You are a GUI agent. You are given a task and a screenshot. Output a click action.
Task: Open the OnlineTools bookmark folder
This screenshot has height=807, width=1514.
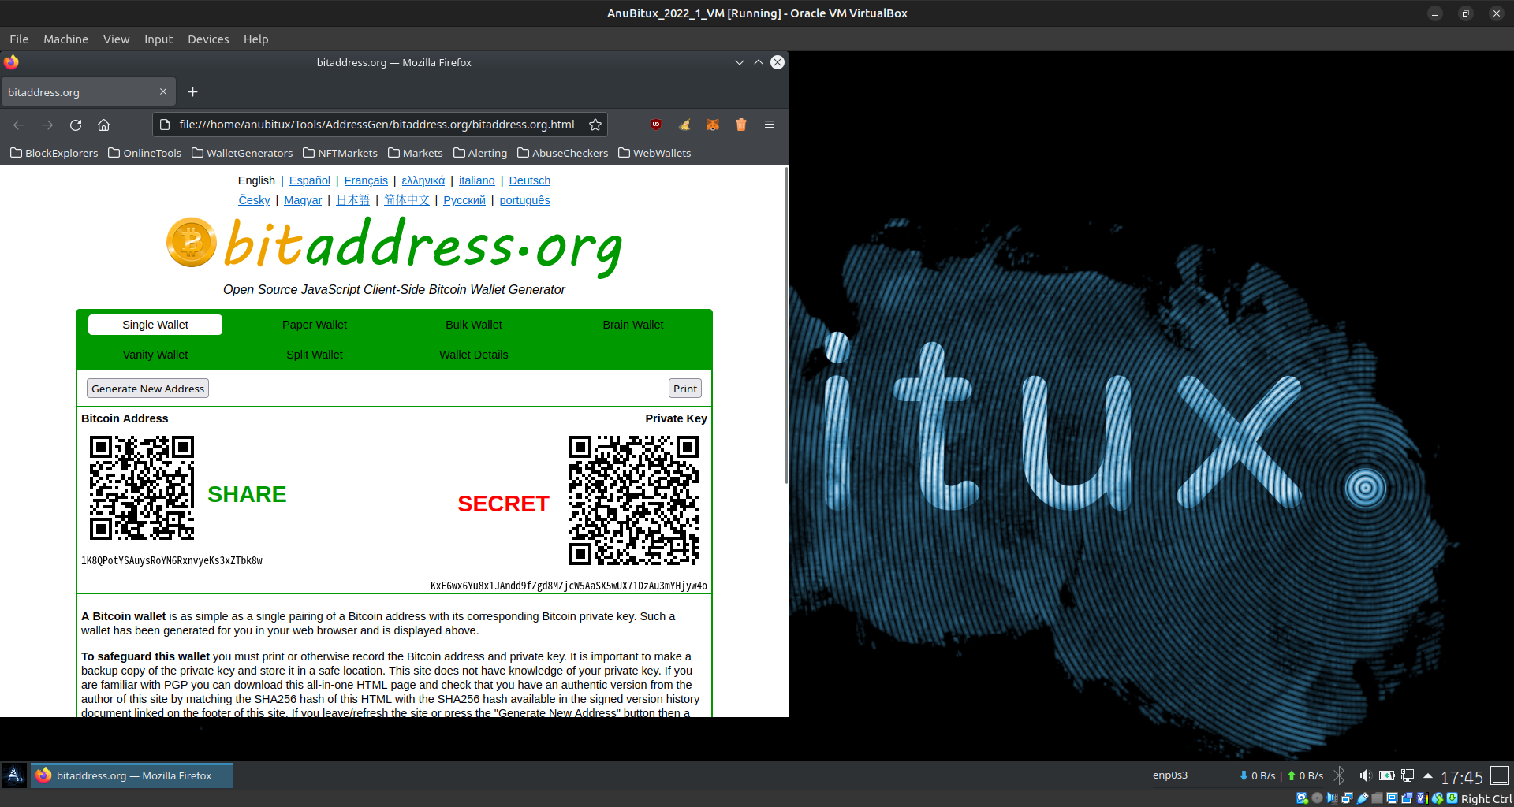(x=144, y=153)
